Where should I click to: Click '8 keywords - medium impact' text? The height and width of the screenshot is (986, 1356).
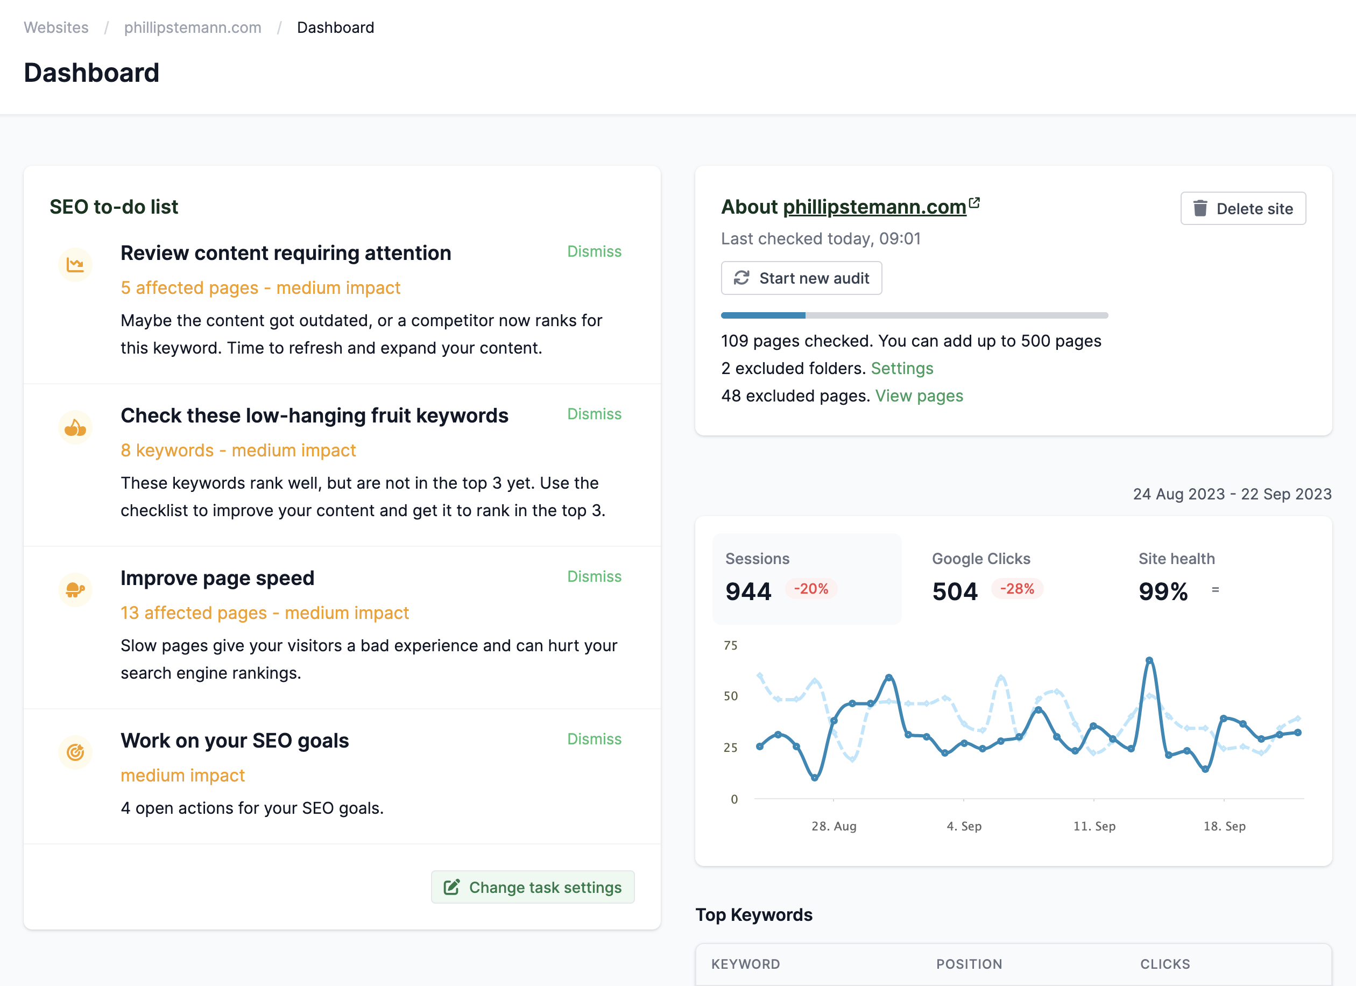(238, 450)
